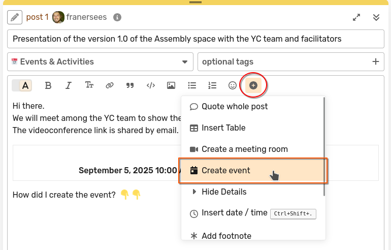Toggle bold text formatting
The image size is (391, 250).
pyautogui.click(x=48, y=85)
